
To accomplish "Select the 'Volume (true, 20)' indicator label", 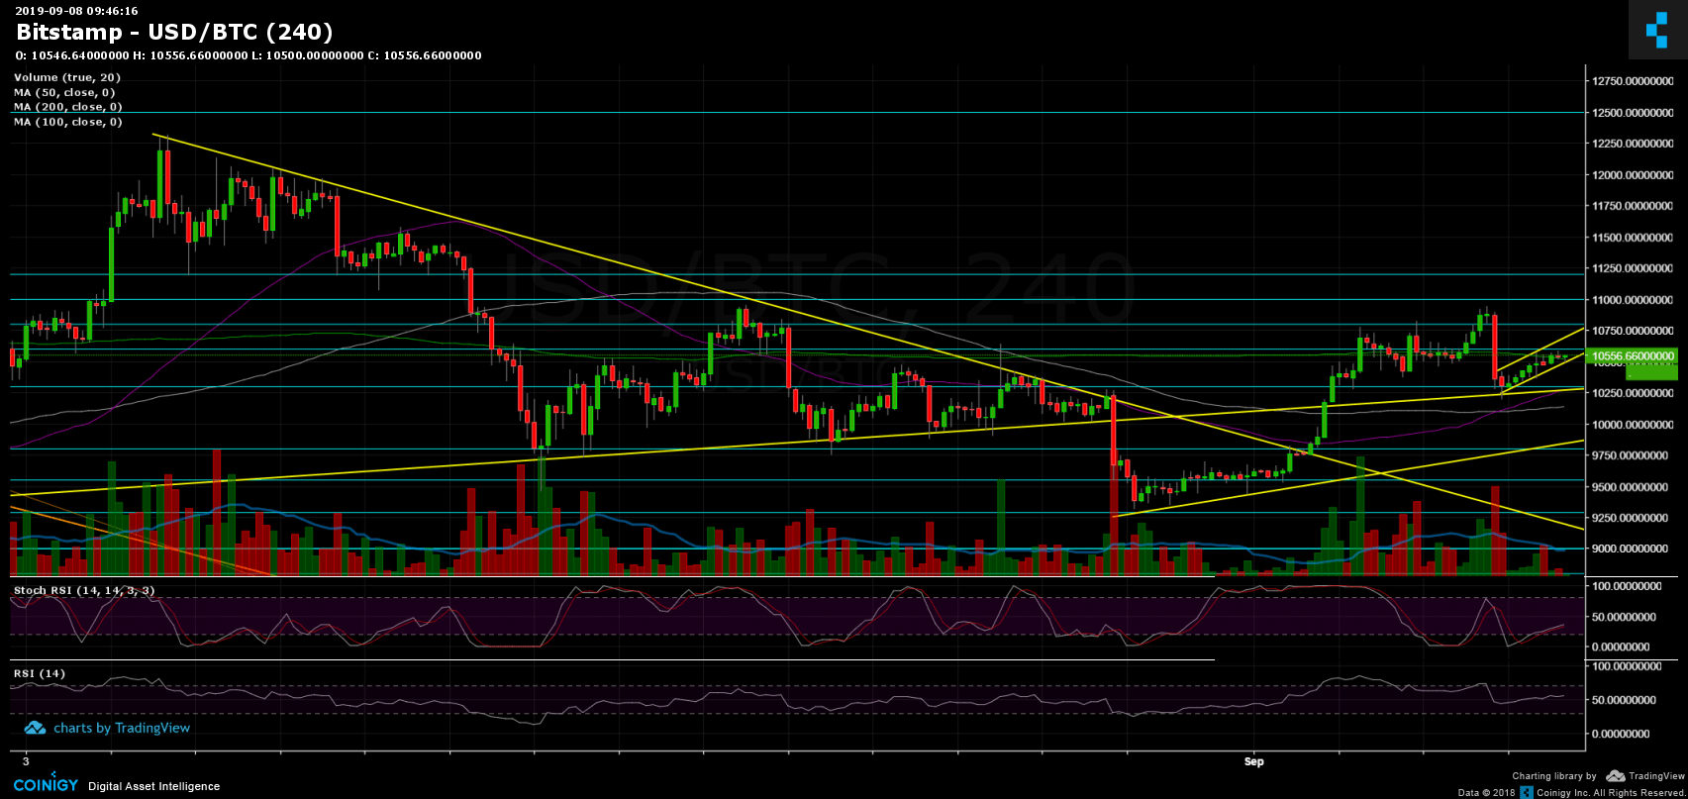I will [x=67, y=77].
